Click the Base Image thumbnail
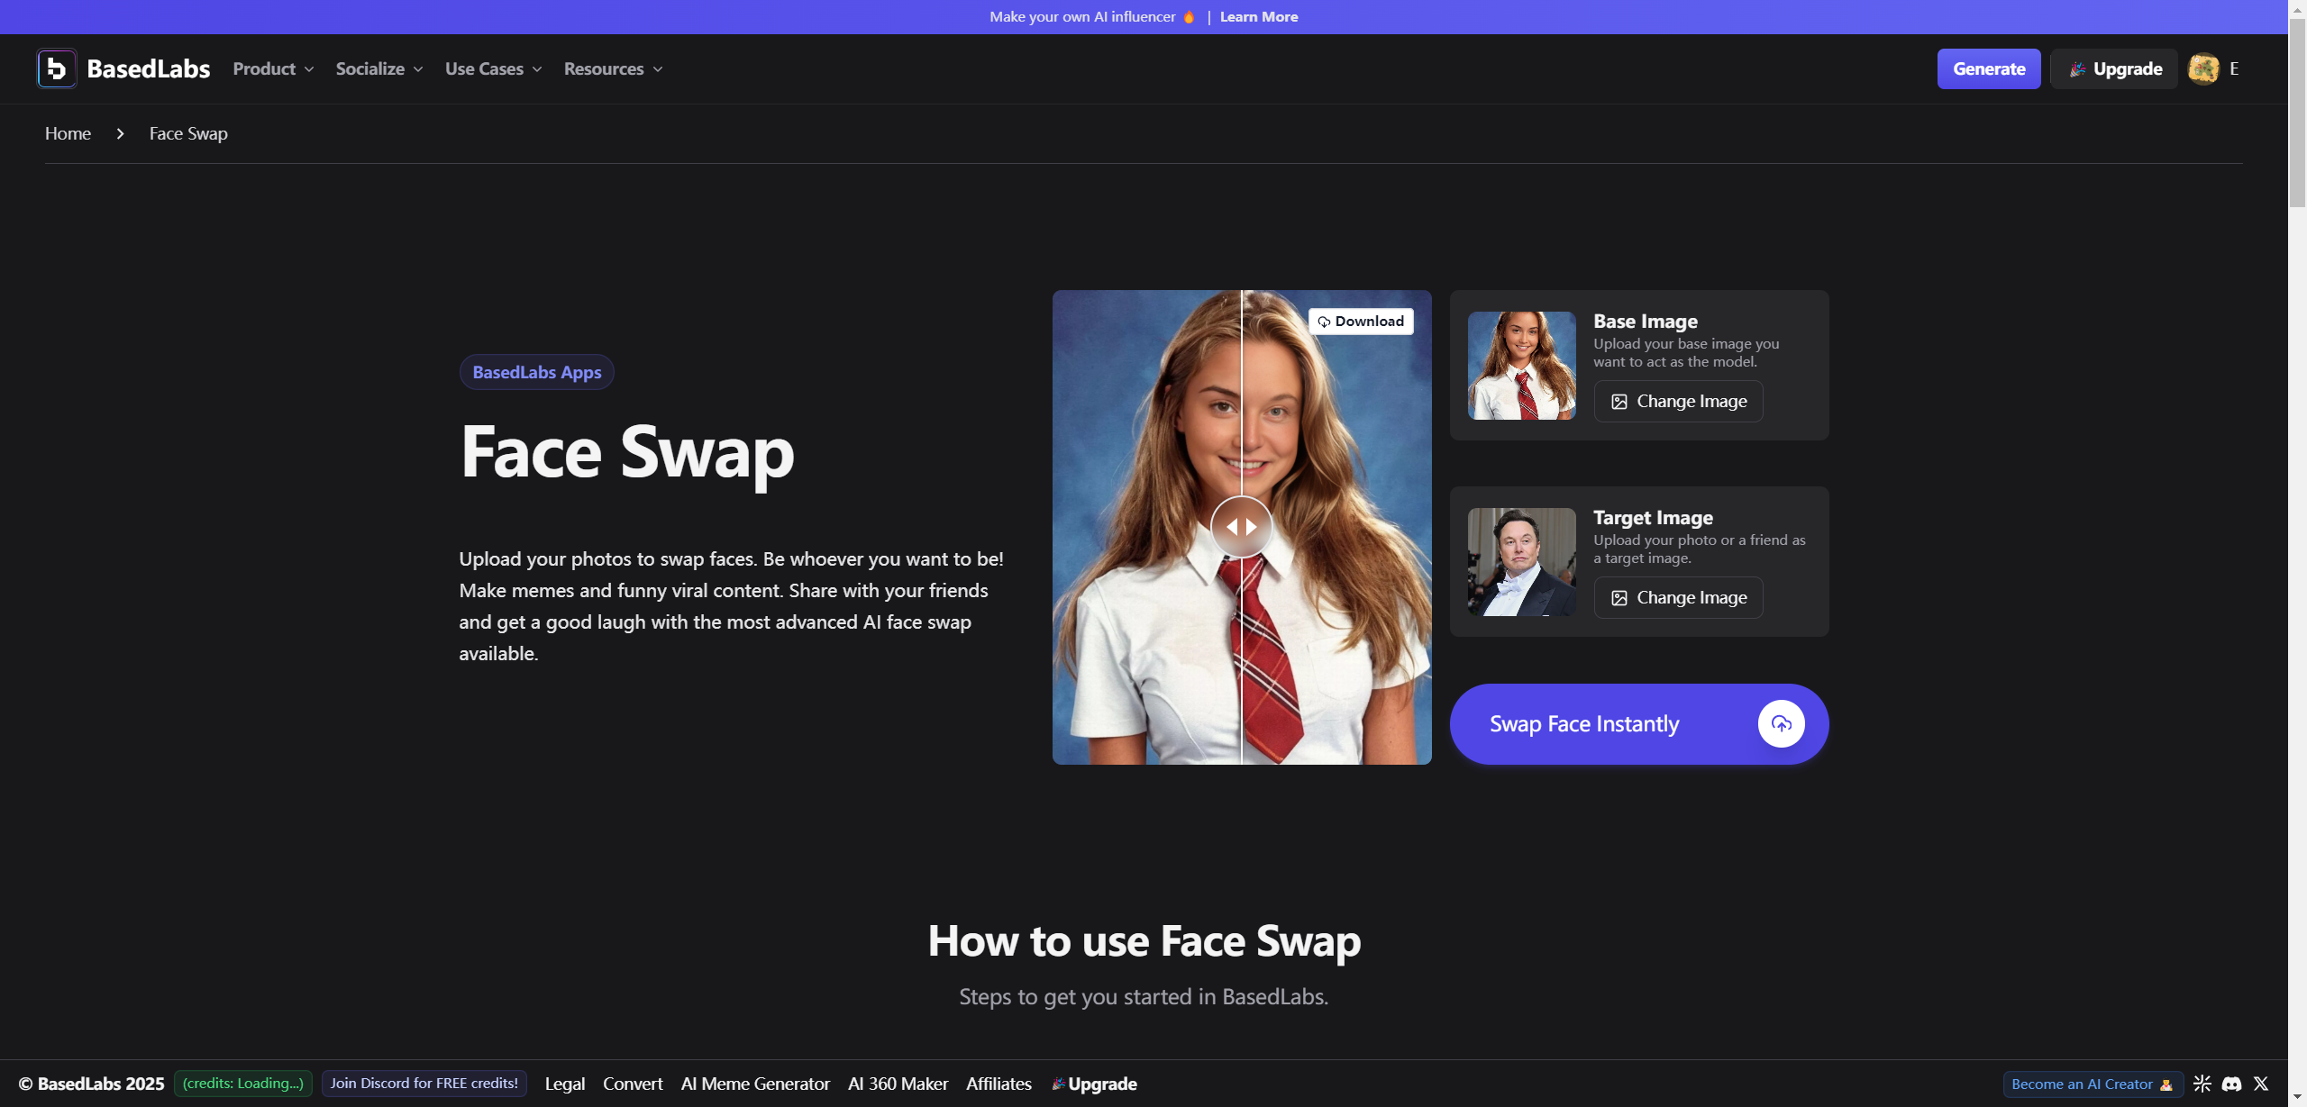2307x1107 pixels. click(1522, 366)
